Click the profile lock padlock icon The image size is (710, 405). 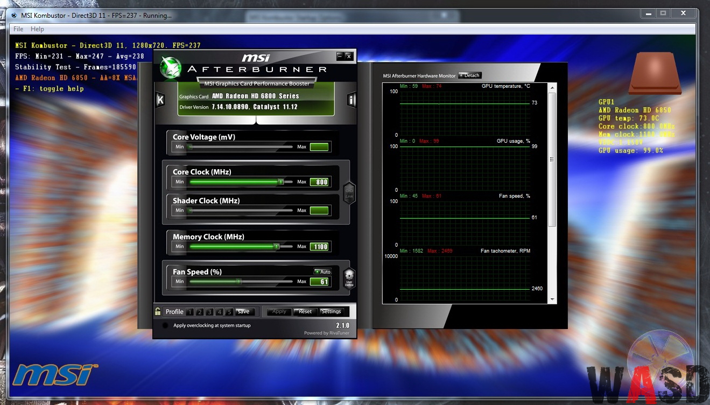click(x=158, y=311)
